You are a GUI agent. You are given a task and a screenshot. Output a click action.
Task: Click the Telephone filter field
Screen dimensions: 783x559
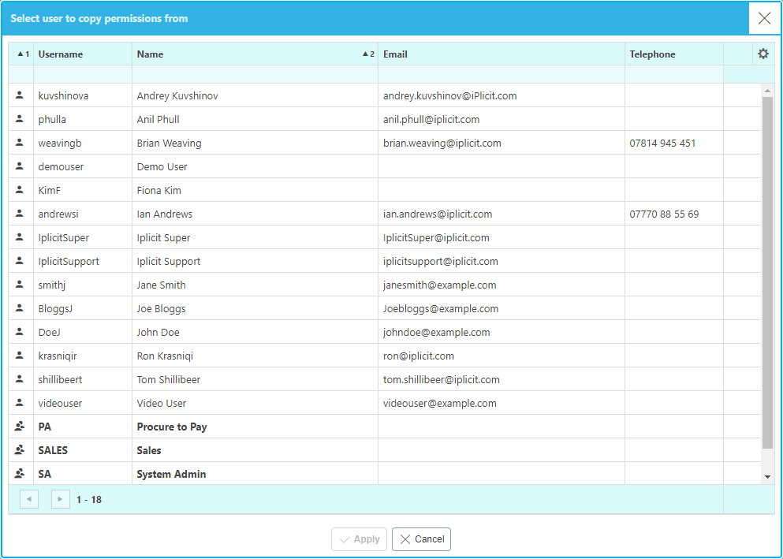(673, 74)
